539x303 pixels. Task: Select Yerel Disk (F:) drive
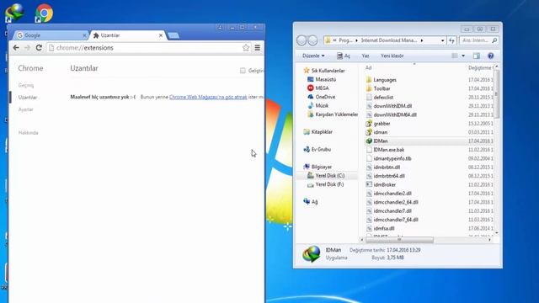325,184
